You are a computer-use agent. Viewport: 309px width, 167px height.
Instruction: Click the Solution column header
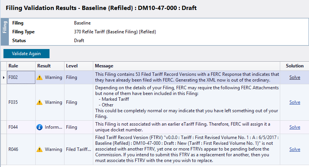[294, 66]
